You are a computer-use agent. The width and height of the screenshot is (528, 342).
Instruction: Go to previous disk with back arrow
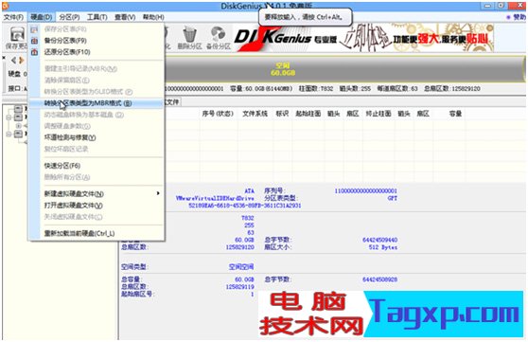[13, 61]
